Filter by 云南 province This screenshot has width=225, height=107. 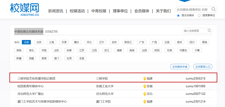coord(167,42)
